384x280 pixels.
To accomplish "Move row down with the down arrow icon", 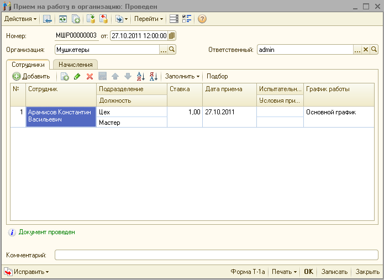I will (x=128, y=76).
